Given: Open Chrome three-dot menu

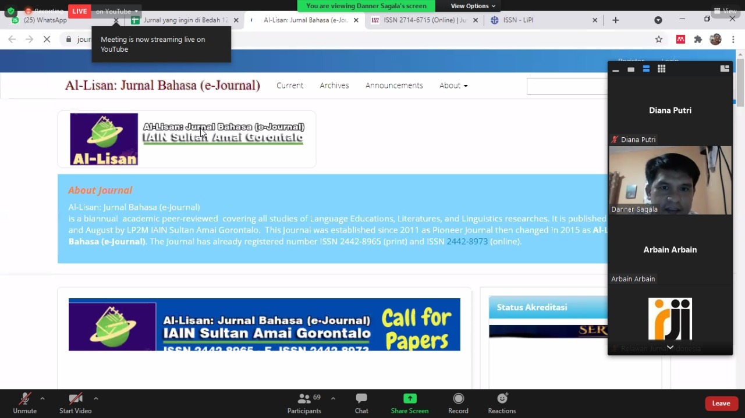Looking at the screenshot, I should tap(733, 40).
